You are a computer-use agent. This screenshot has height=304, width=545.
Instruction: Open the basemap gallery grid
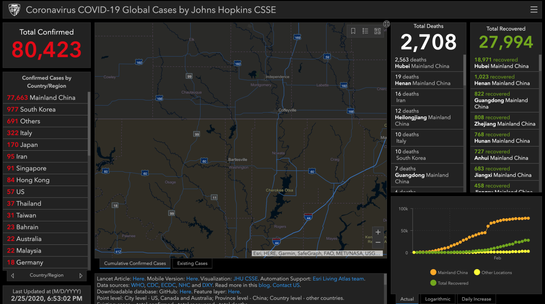pyautogui.click(x=377, y=31)
